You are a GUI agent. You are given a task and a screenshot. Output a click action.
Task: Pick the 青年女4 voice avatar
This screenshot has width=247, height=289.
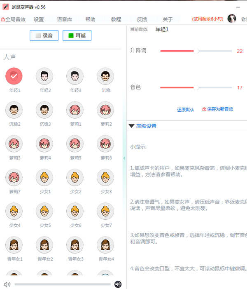pyautogui.click(x=105, y=245)
